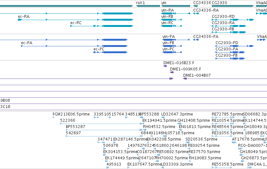Select the BP553287 EST label
Viewport: 267px width, 169px height.
(76, 127)
